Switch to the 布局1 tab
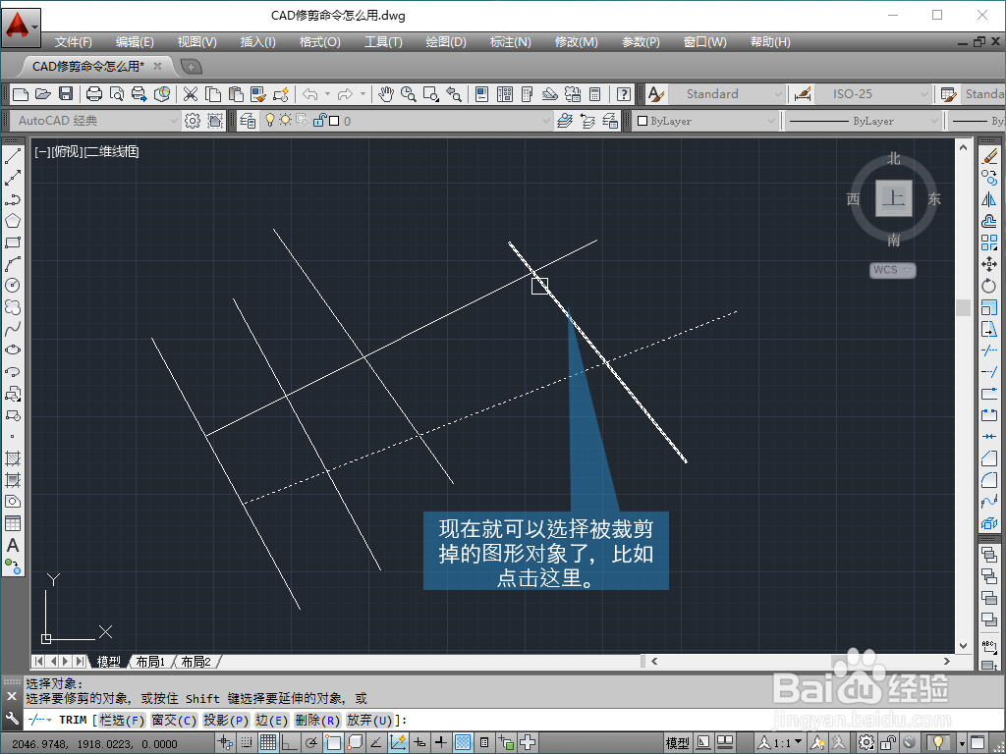 [x=149, y=661]
